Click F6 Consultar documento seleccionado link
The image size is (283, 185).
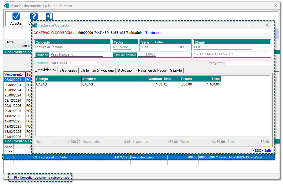tap(41, 177)
